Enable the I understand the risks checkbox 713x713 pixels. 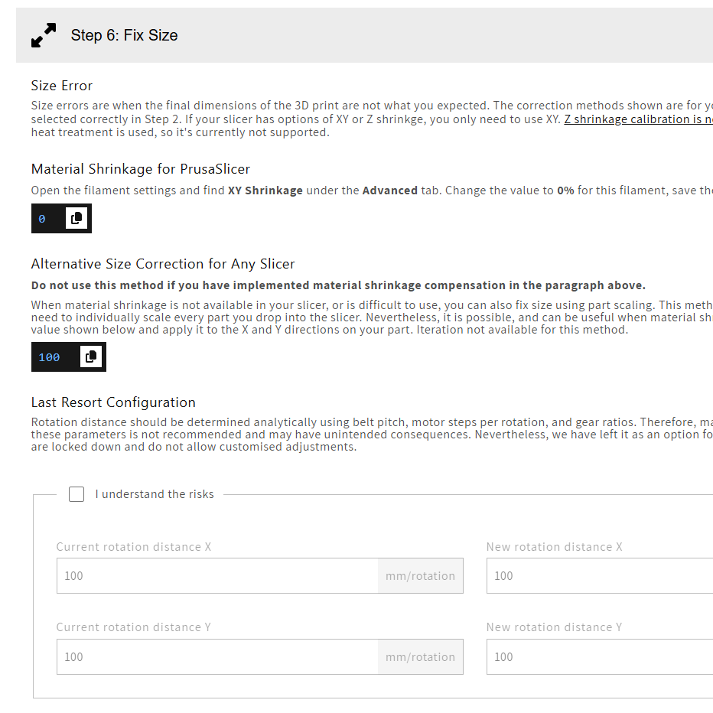point(77,494)
